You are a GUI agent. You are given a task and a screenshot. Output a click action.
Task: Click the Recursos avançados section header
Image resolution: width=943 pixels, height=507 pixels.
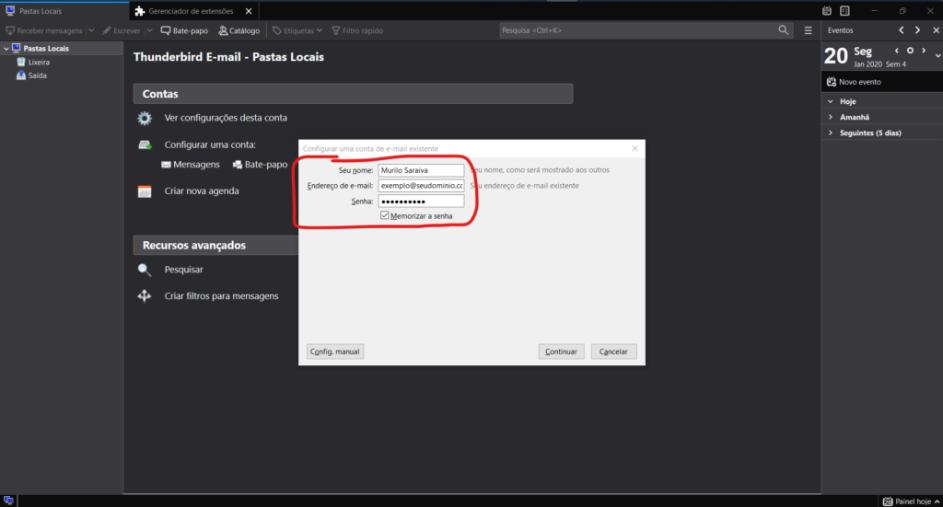click(x=215, y=245)
